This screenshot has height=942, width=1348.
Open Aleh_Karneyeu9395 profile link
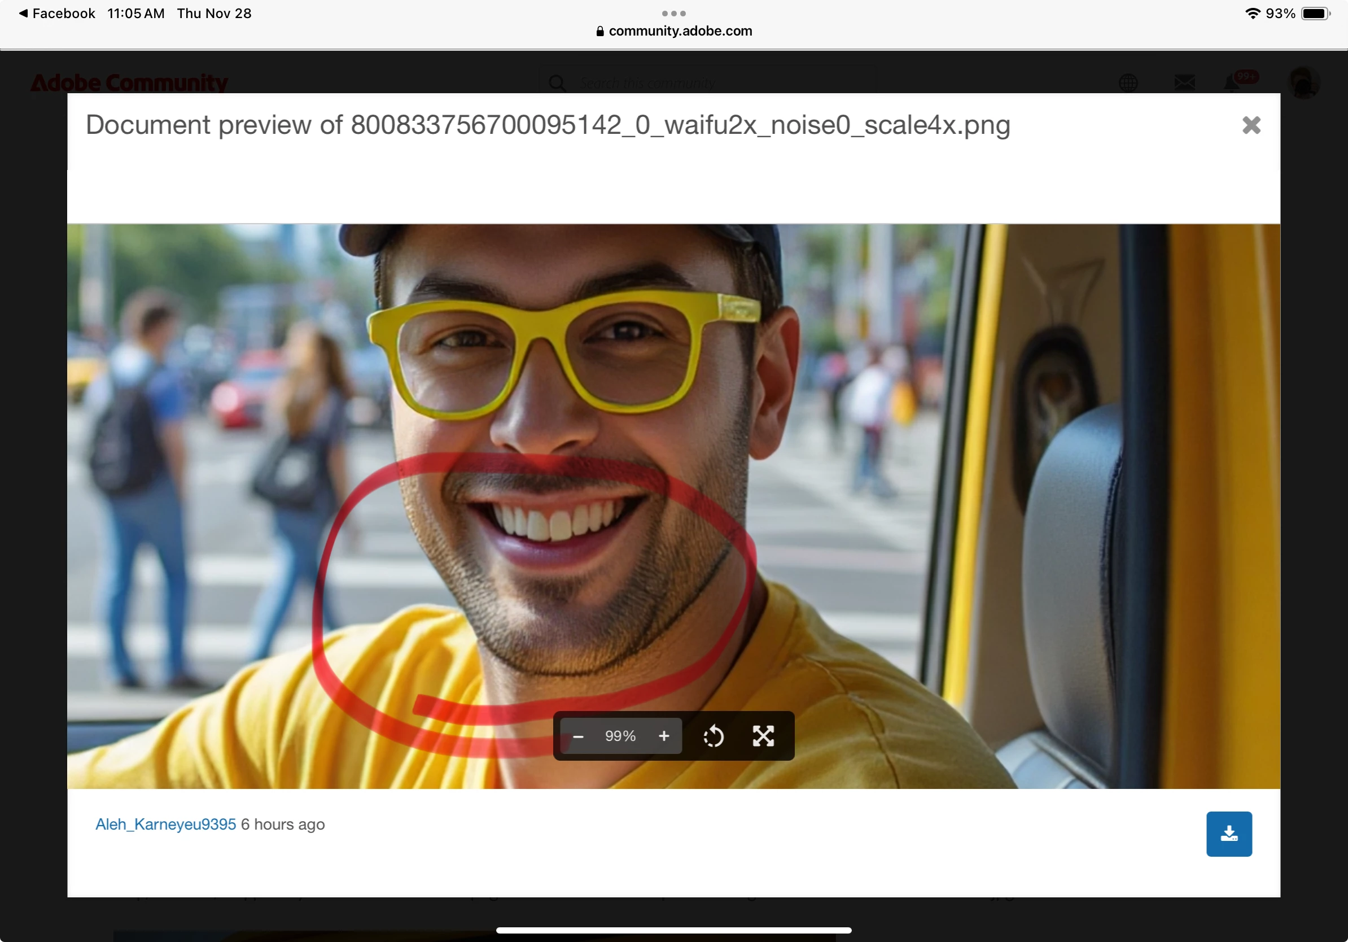[165, 825]
